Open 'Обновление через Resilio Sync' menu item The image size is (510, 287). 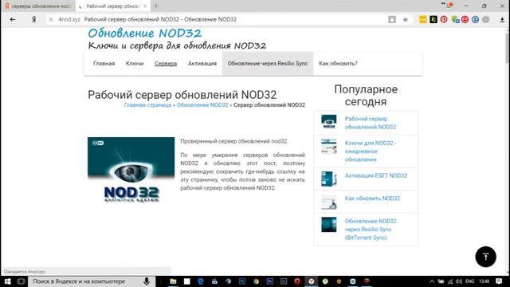coord(268,64)
